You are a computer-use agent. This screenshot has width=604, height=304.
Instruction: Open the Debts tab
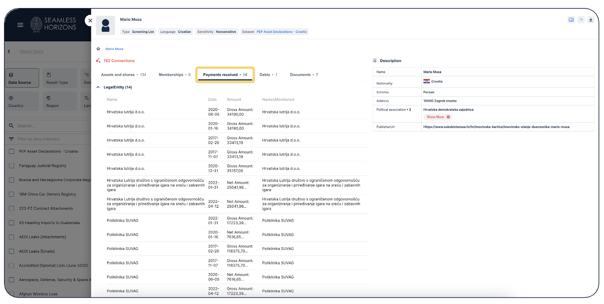pyautogui.click(x=268, y=75)
